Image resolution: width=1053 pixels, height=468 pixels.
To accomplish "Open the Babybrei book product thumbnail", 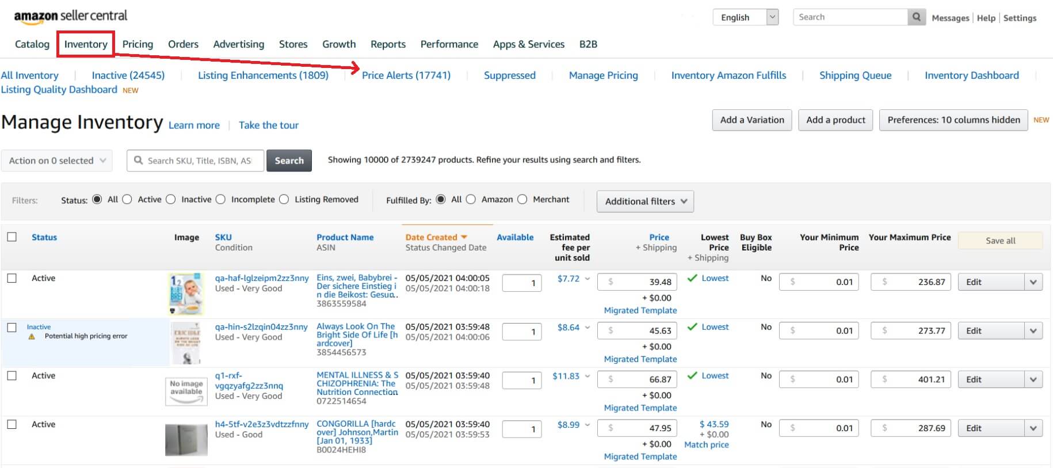I will [186, 294].
